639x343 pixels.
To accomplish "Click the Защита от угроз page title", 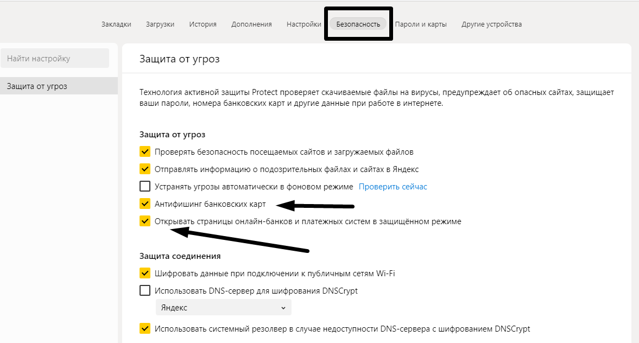I will point(179,59).
